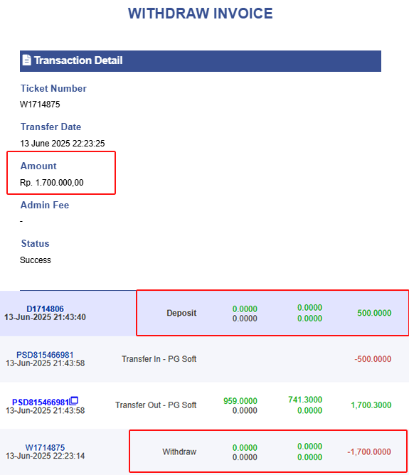Click the Transfer In - PG Soft cell
The image size is (409, 475).
coord(159,359)
